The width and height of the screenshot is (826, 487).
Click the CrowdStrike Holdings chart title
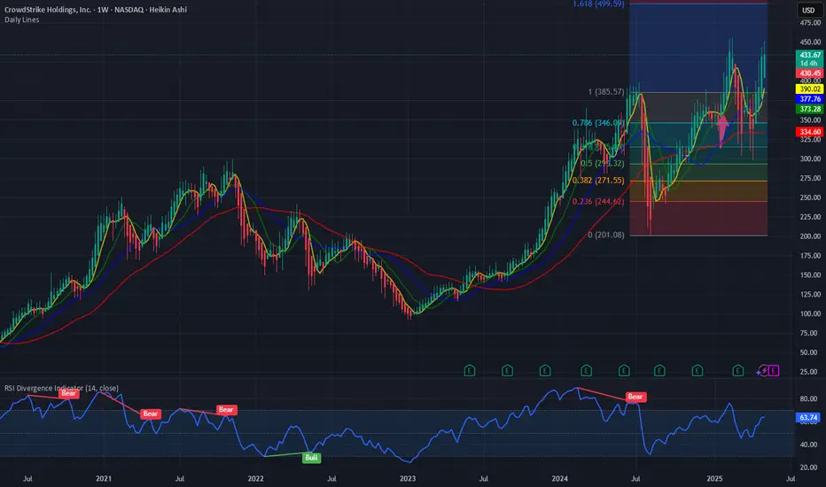point(96,10)
